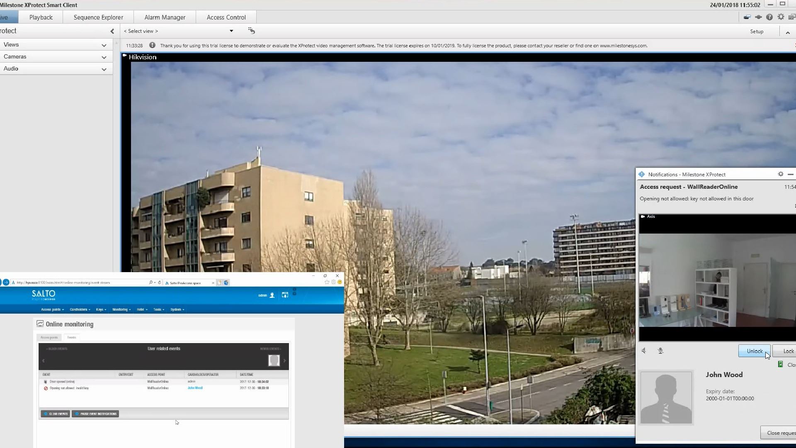Toggle full screen mode icon
This screenshot has width=796, height=448.
click(791, 17)
